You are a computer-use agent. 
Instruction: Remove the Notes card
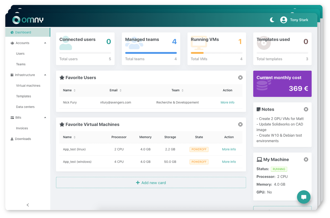point(306,109)
